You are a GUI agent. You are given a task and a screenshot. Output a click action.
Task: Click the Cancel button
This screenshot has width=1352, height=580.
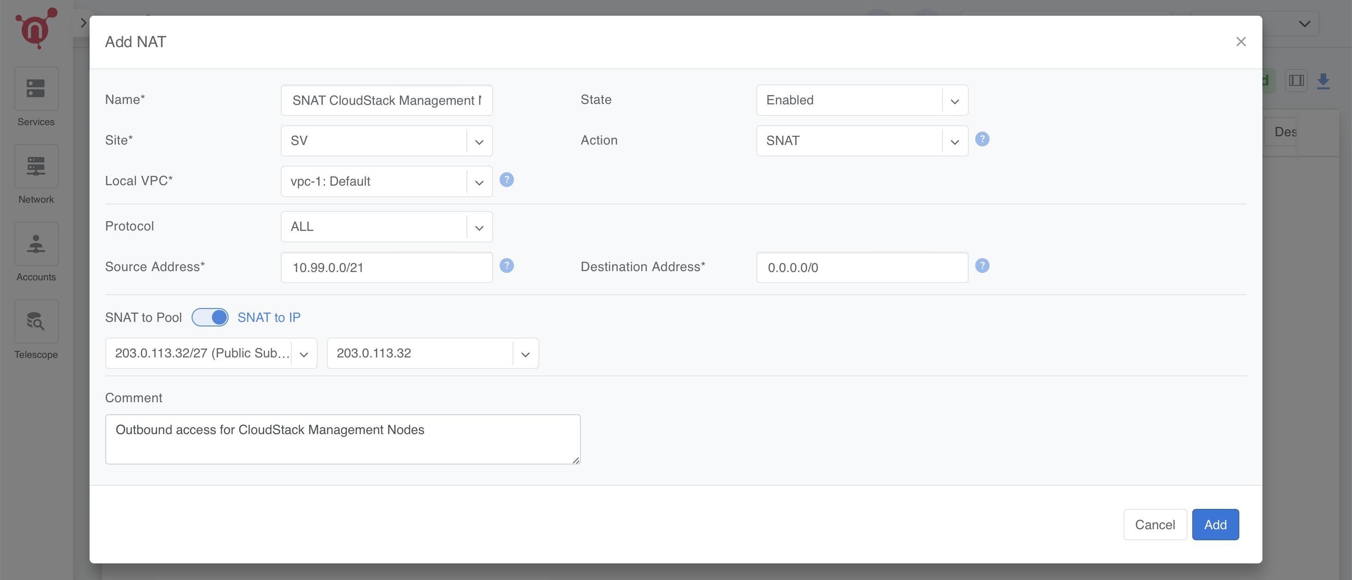tap(1155, 525)
